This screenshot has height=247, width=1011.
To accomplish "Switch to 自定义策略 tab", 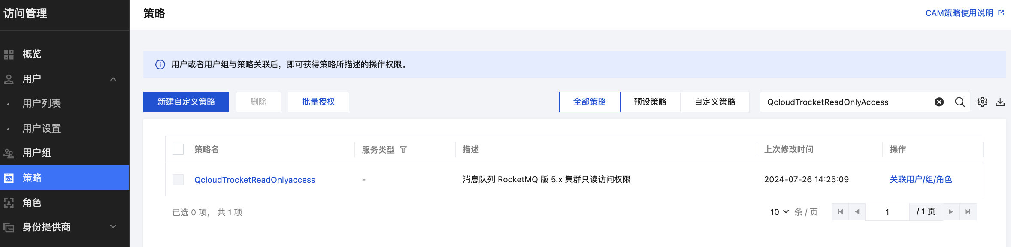I will click(x=715, y=102).
